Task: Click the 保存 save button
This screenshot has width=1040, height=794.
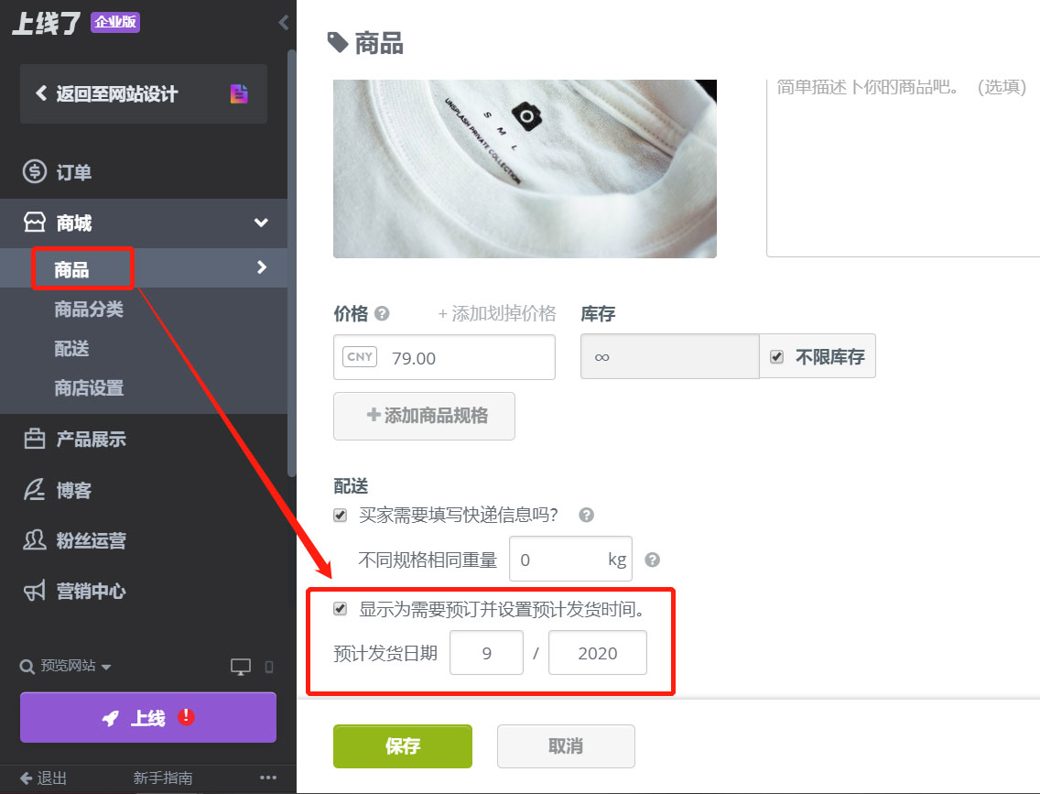Action: click(402, 745)
